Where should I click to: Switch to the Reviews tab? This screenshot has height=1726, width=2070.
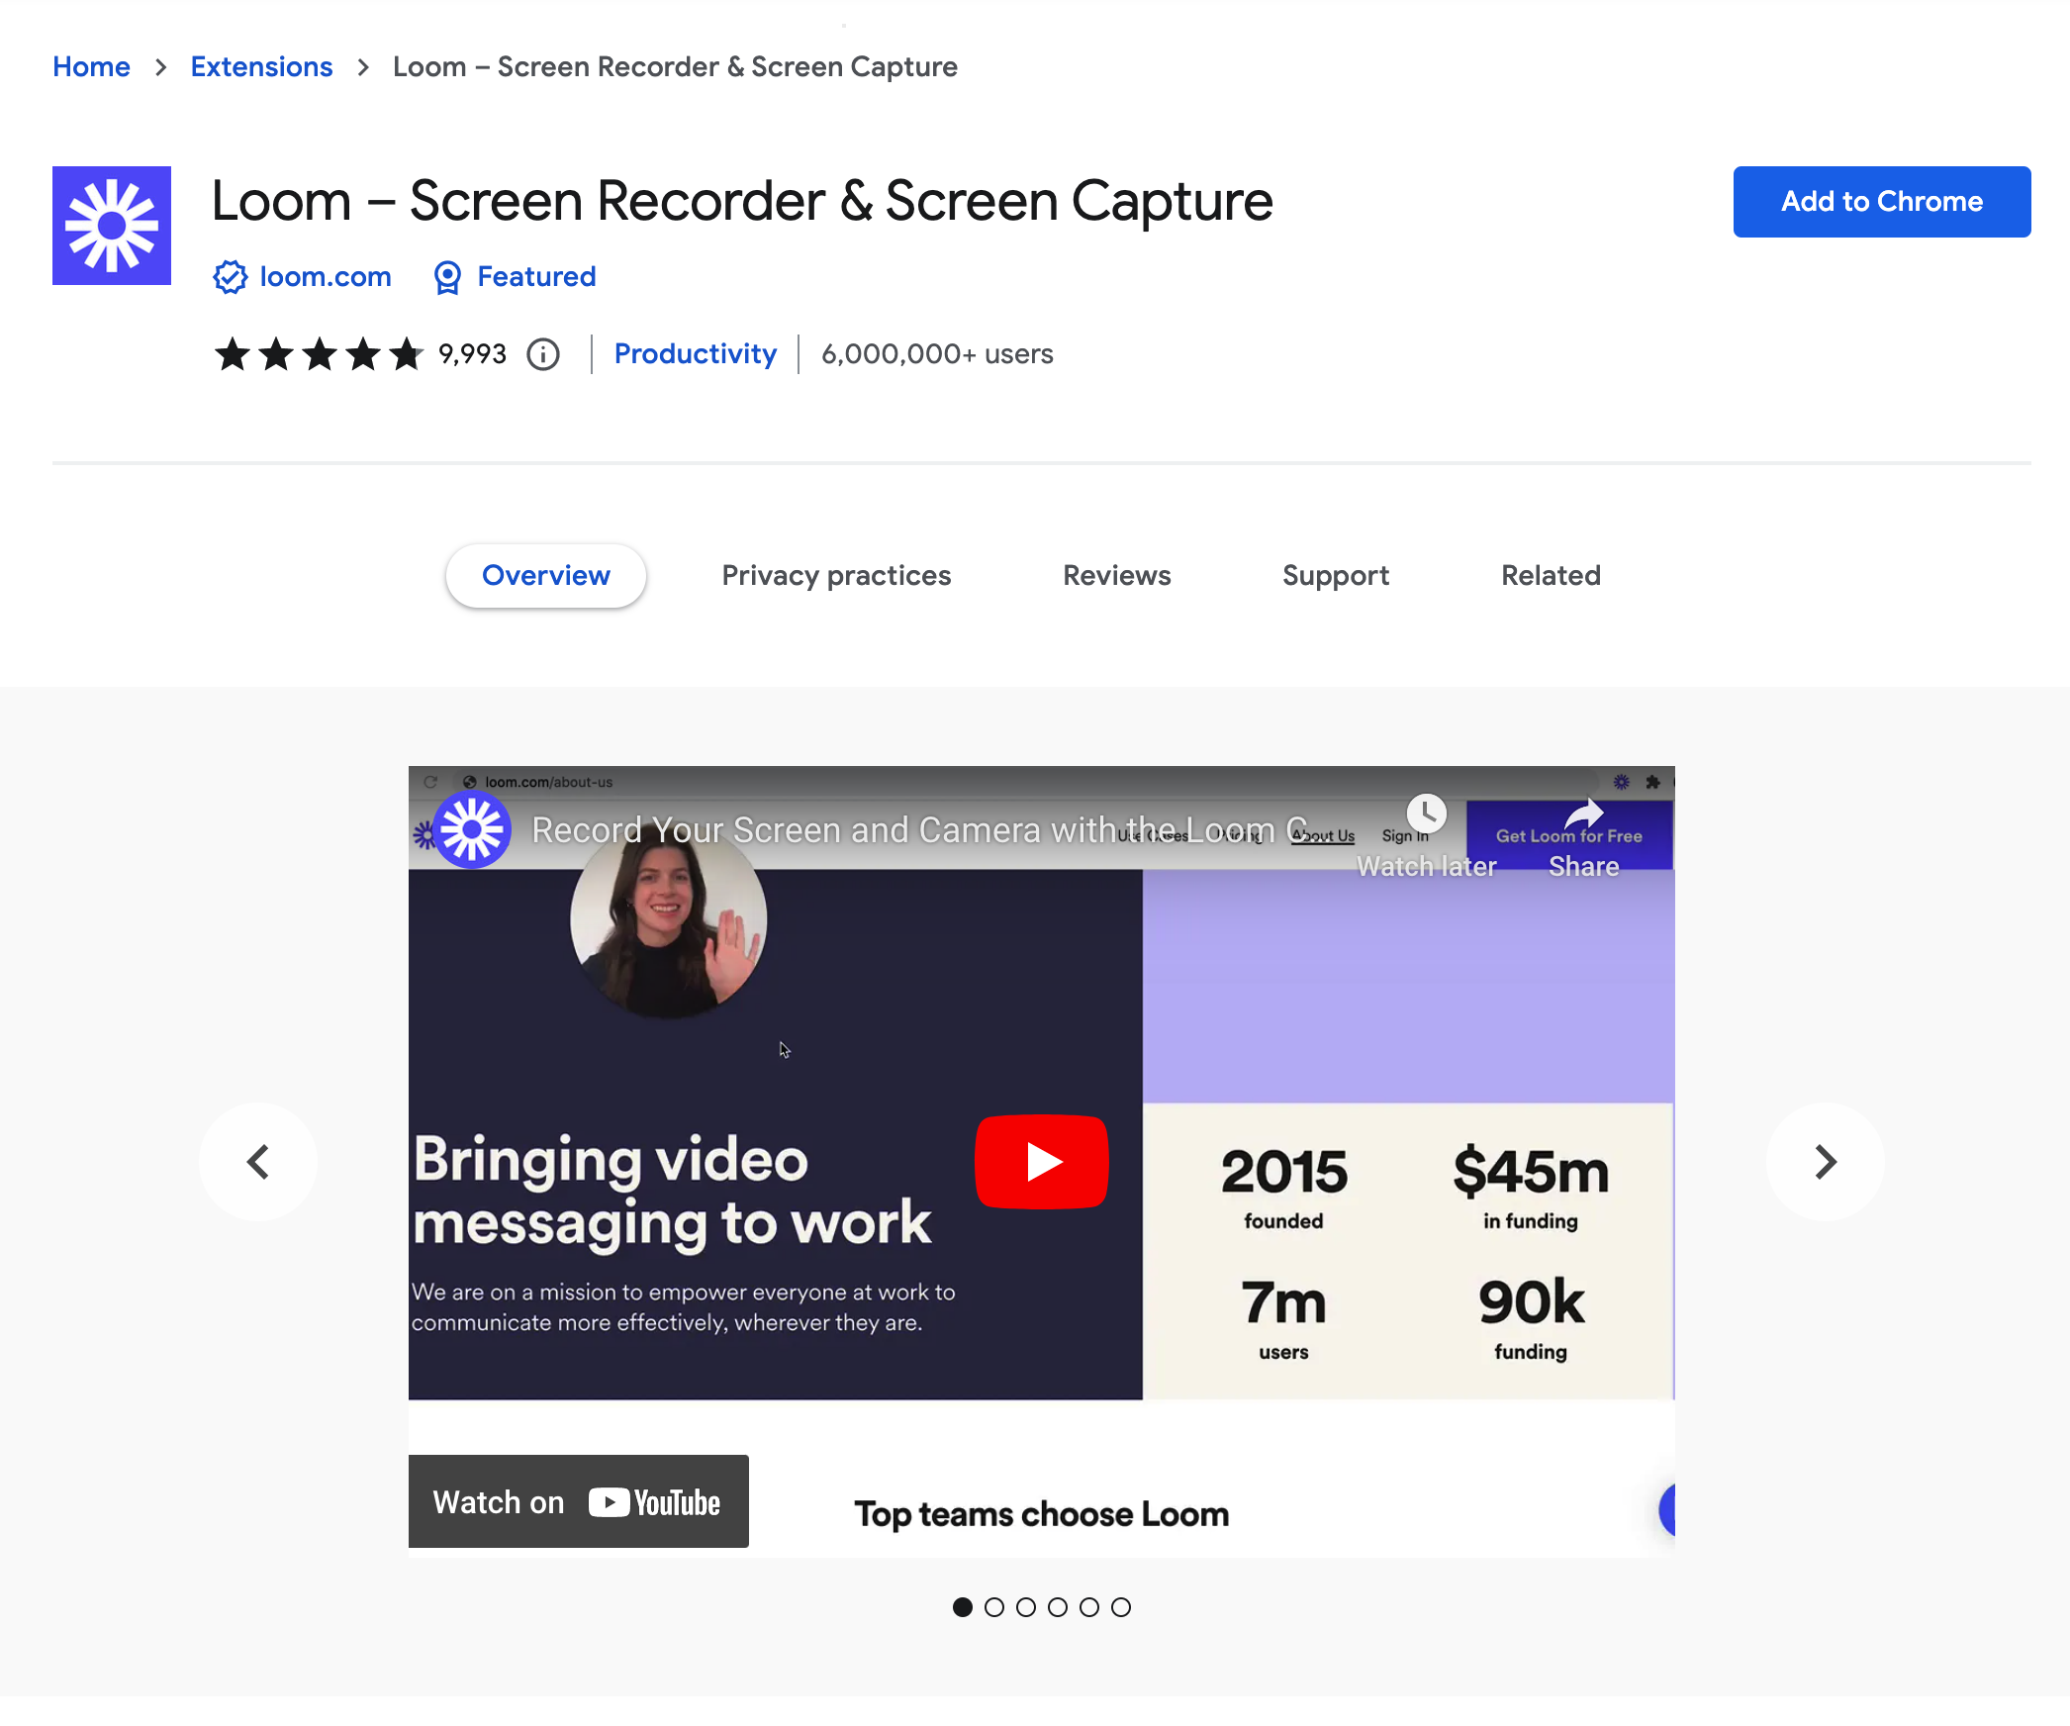click(x=1116, y=575)
